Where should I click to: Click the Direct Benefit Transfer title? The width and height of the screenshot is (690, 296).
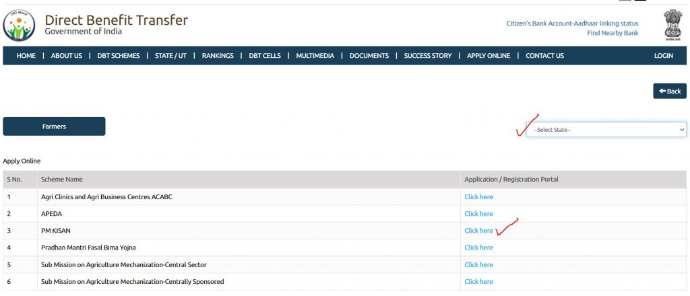(x=116, y=20)
